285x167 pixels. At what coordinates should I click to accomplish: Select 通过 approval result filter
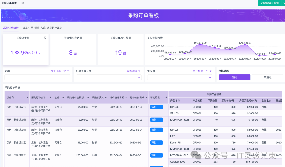235,77
